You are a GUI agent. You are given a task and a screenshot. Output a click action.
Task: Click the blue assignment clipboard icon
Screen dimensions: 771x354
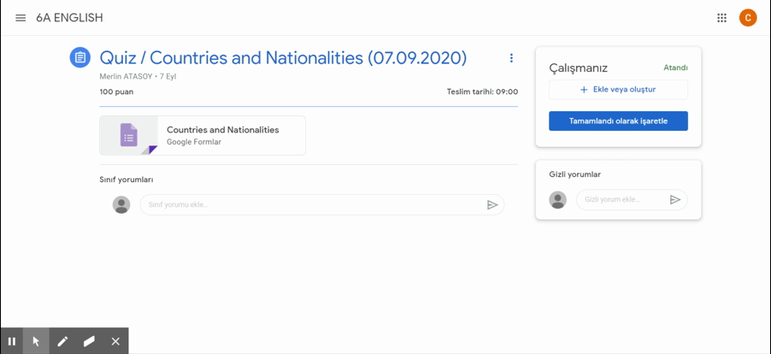[x=79, y=57]
